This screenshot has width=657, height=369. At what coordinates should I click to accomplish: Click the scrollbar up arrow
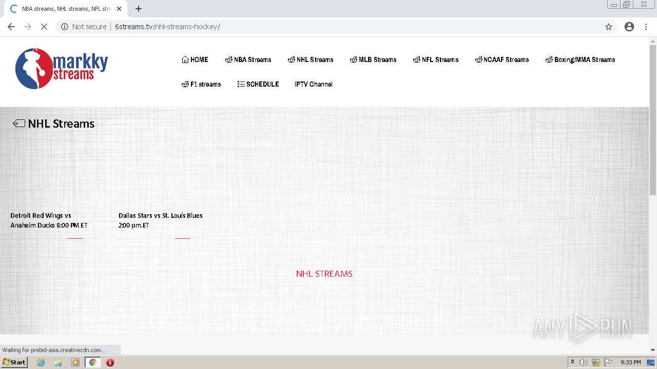[653, 40]
